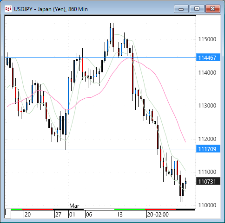Maximize the USDJPY chart window
The width and height of the screenshot is (225, 223).
[x=197, y=9]
